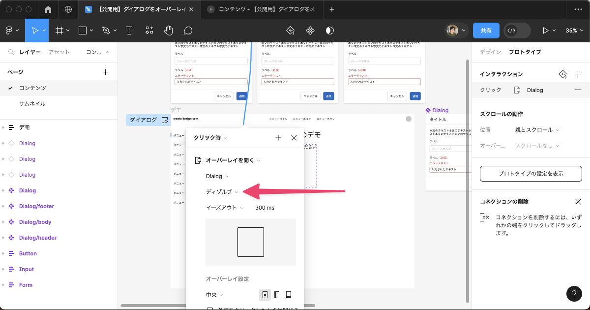590x310 pixels.
Task: Remove the Click Dialog interaction with minus
Action: point(578,90)
